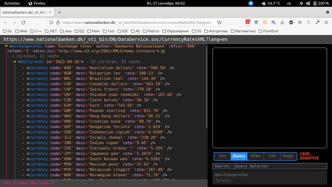Click the XML pane vertical scrollbar

click(206, 87)
